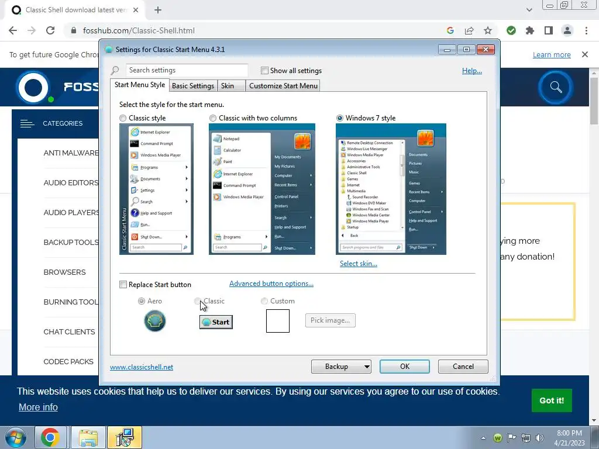Screen dimensions: 599x449
Task: Share this page icon in Chrome
Action: pos(469,30)
